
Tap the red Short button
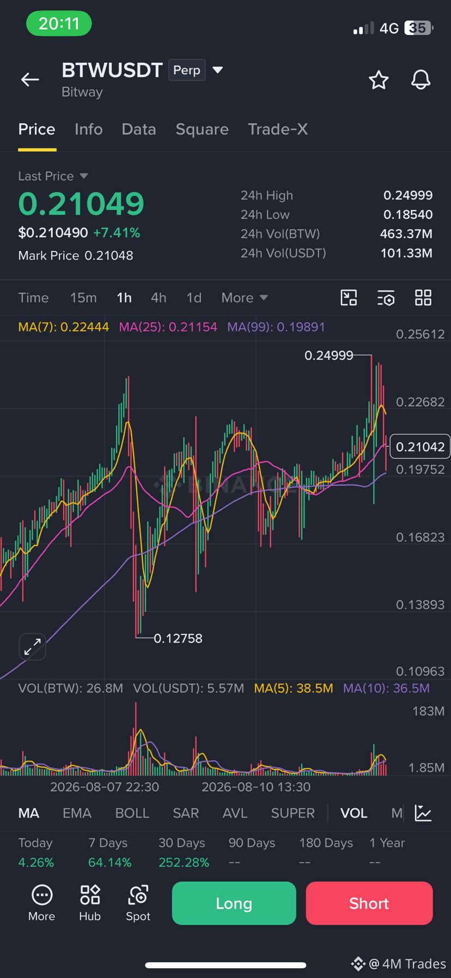(x=369, y=903)
